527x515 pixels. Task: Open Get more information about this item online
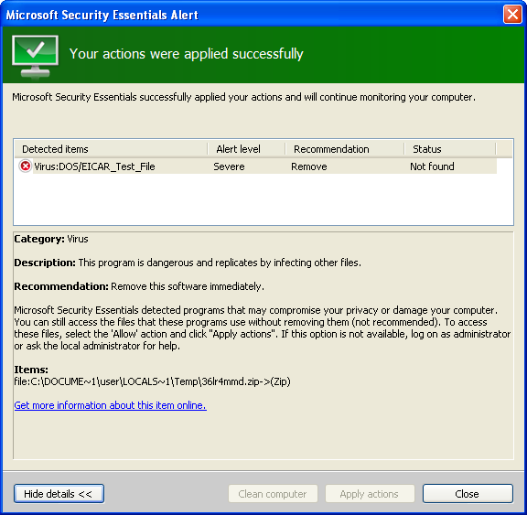[x=110, y=405]
